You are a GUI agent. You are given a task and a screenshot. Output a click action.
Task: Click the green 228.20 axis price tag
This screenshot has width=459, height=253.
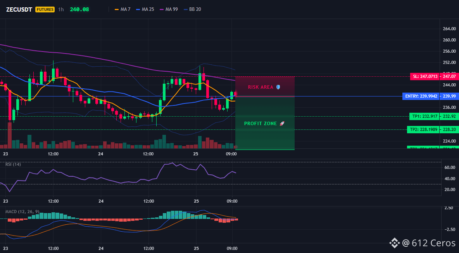point(449,129)
